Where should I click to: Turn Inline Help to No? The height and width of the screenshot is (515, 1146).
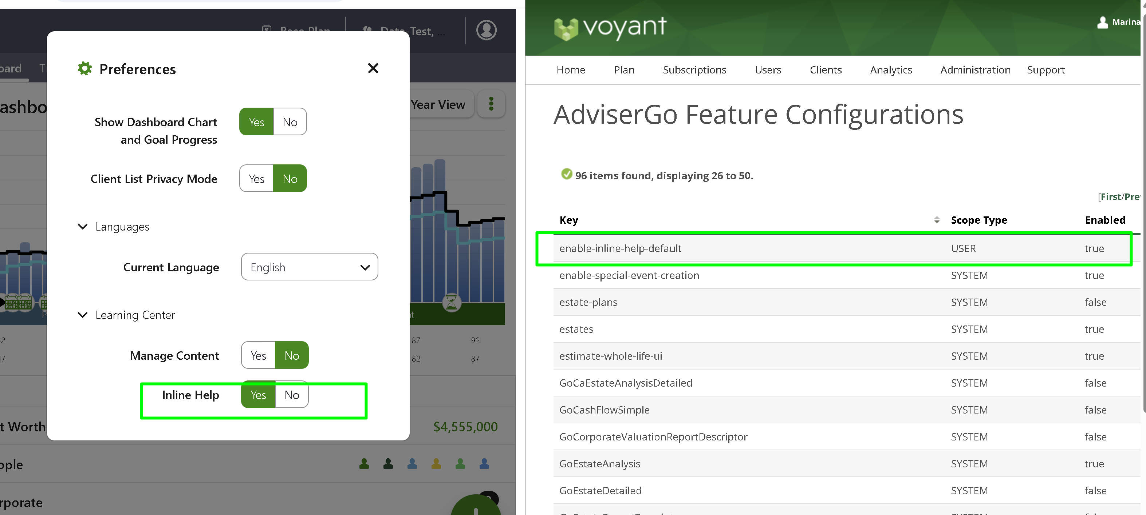(x=291, y=395)
